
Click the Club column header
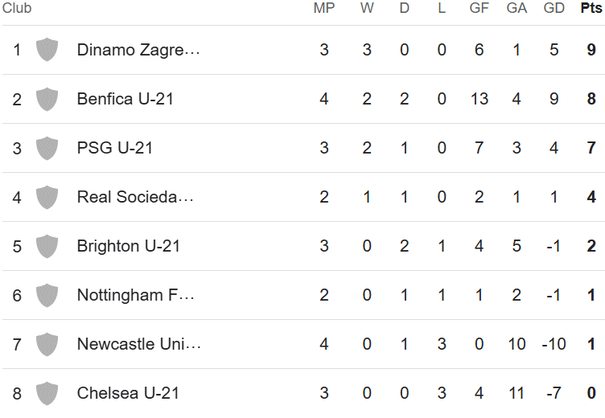[17, 9]
